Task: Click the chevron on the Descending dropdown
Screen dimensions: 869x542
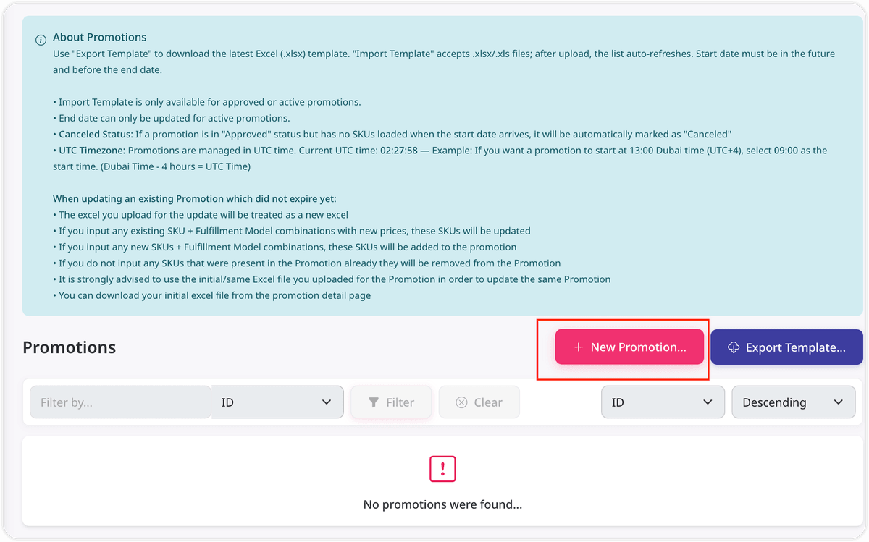Action: [839, 402]
